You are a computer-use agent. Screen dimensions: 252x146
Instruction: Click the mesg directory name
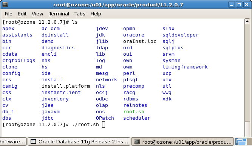tap(102, 73)
